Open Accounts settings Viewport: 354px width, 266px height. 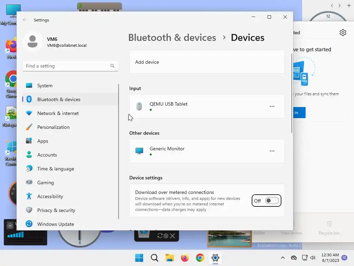click(x=70, y=155)
